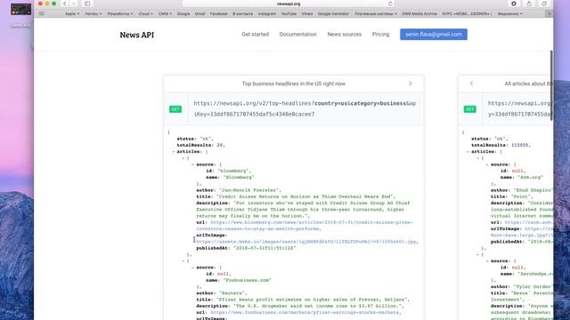The height and width of the screenshot is (320, 570).
Task: Click the top-headlines request URL
Action: point(305,108)
